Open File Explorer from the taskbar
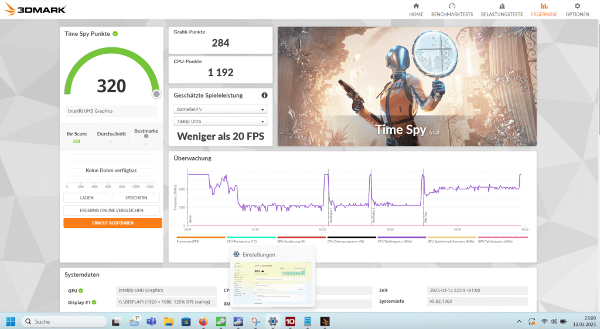 tap(169, 321)
